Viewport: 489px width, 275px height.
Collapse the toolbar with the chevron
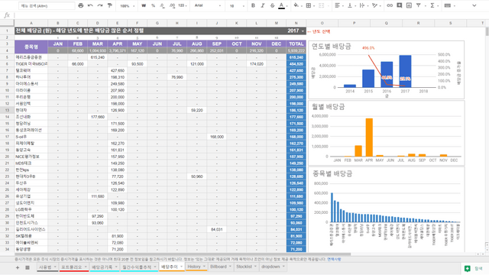point(474,5)
